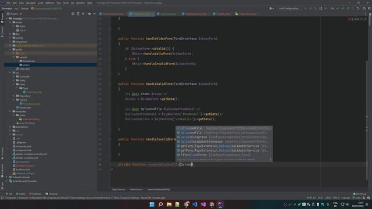
Task: Select first UploadedFile suggestion in the autocomplete popup
Action: [224, 128]
